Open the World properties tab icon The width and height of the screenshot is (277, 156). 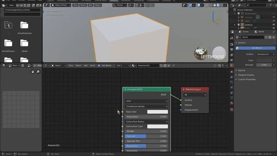tap(232, 65)
